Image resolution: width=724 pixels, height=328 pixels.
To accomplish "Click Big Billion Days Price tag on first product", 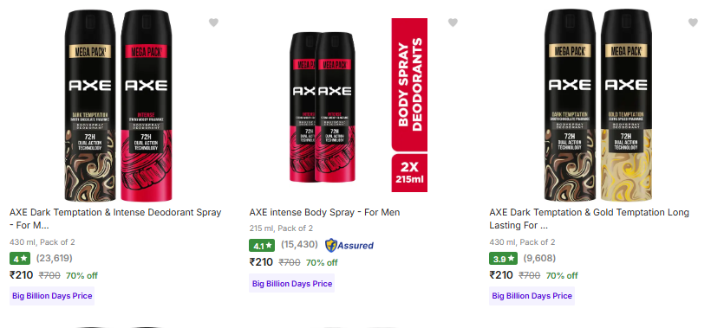I will coord(52,296).
